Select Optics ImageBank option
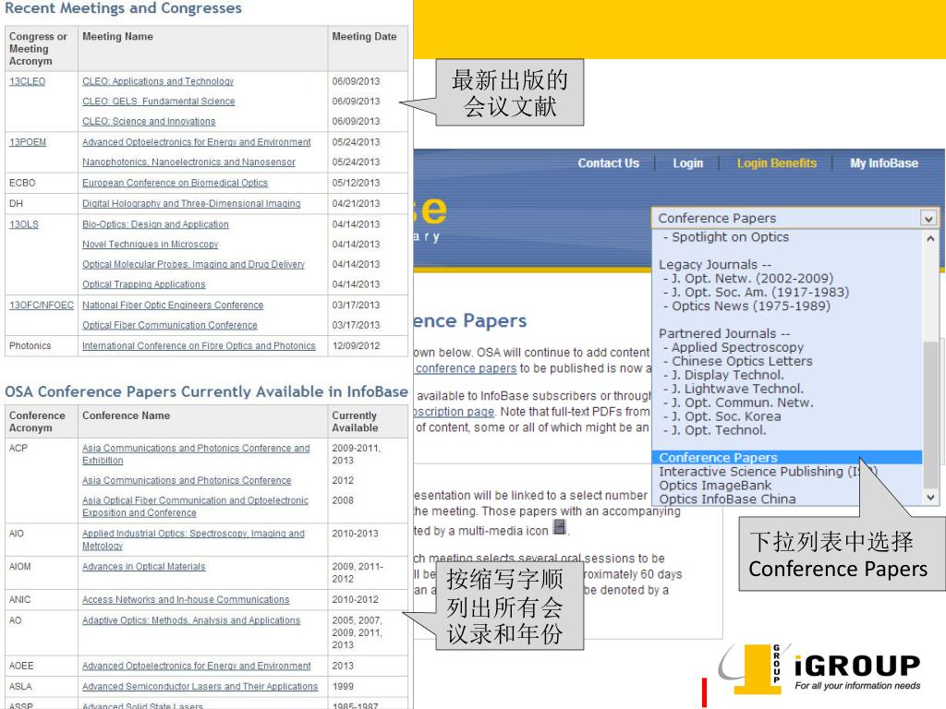 coord(715,486)
